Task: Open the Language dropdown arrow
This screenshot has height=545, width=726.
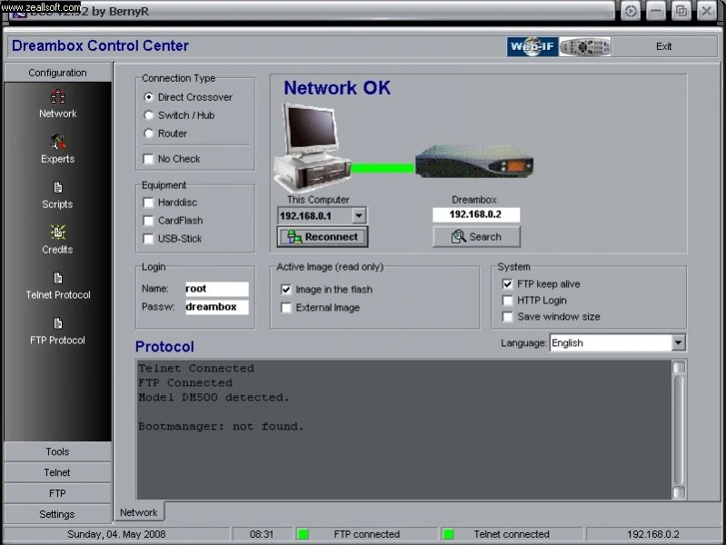Action: [x=678, y=342]
